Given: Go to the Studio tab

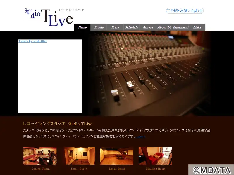Looking at the screenshot, I should pos(99,27).
